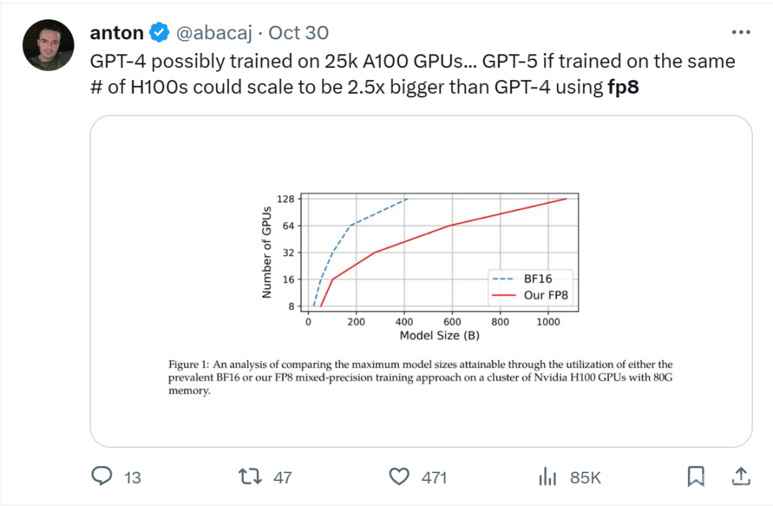Viewport: 773px width, 506px height.
Task: Click the 85K views count
Action: (x=585, y=477)
